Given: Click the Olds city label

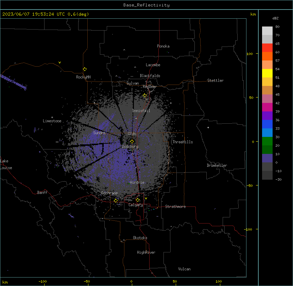Looking at the screenshot, I should (132, 134).
